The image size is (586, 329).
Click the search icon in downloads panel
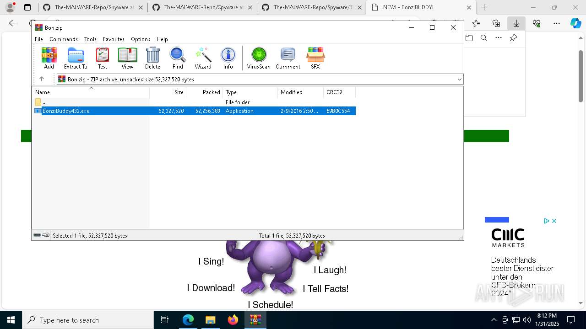484,38
